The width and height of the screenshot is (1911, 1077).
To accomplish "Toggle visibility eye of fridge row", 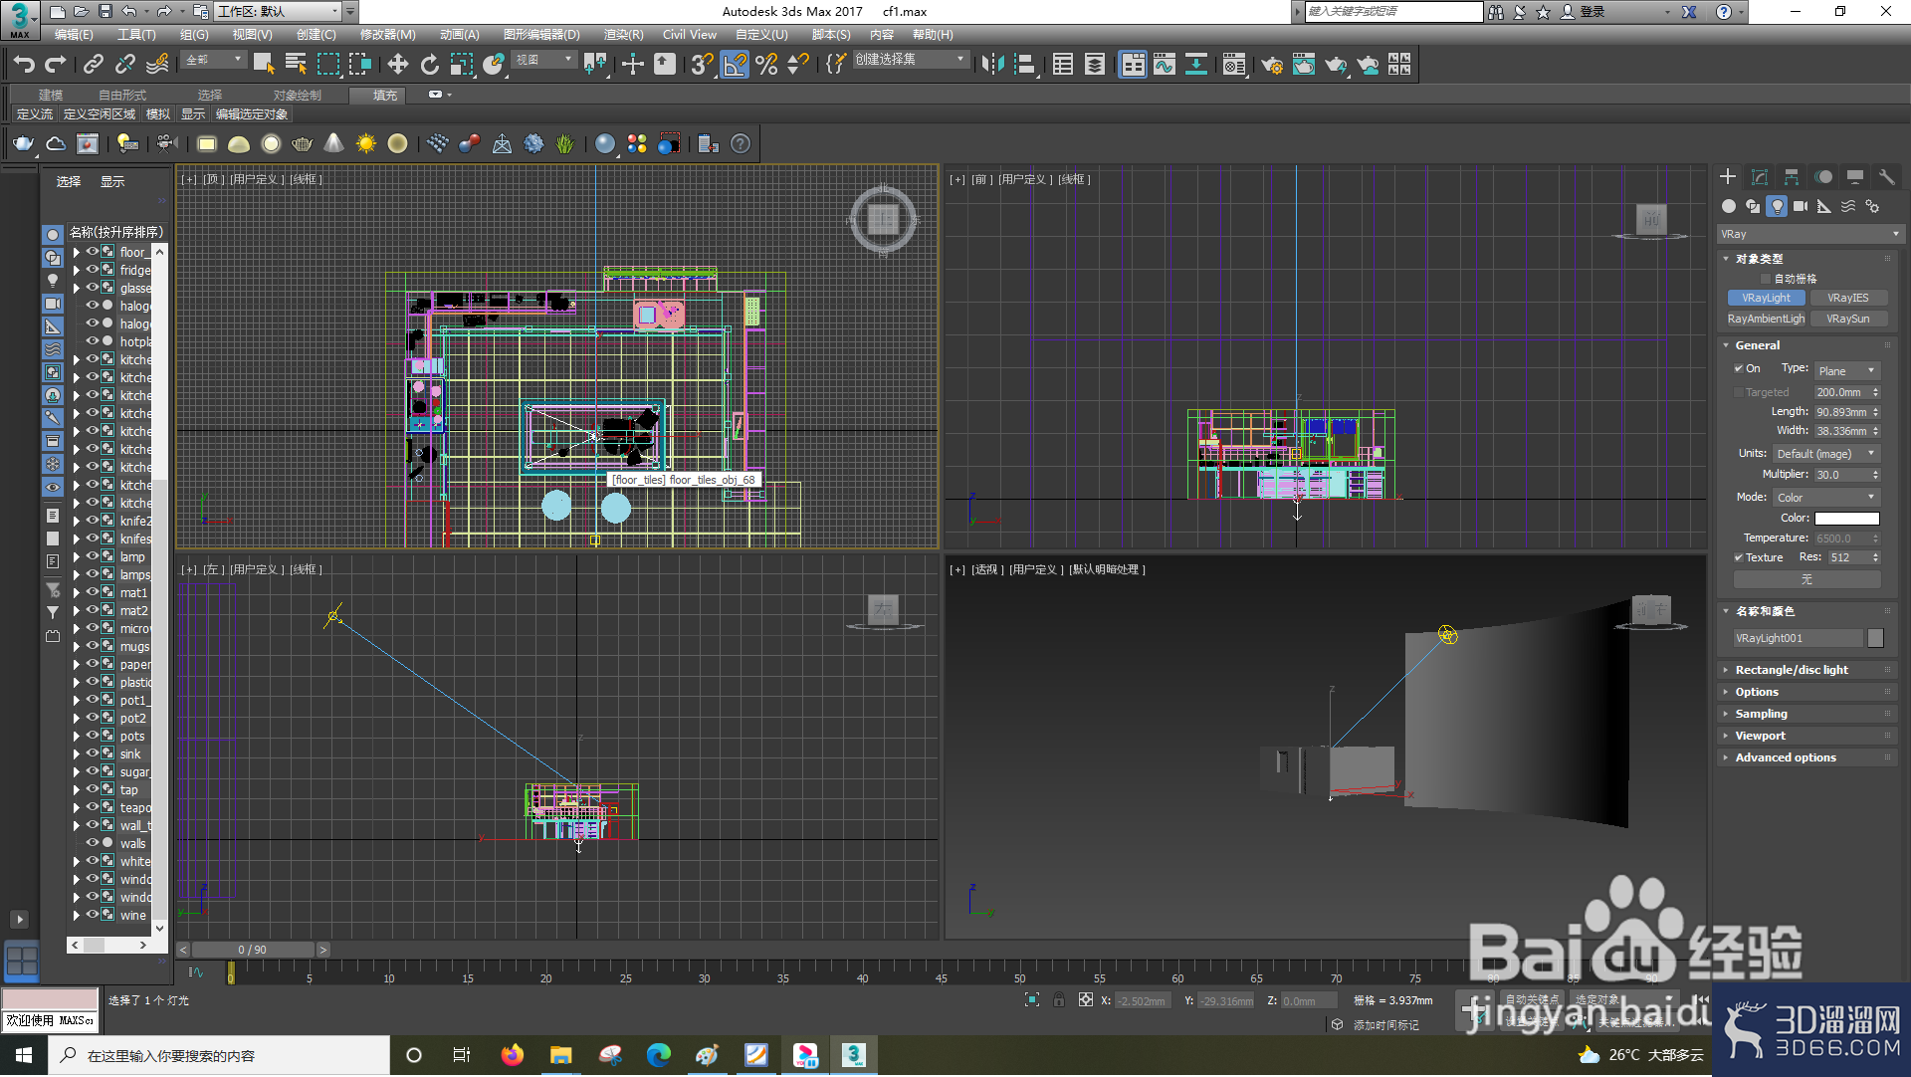I will [92, 270].
